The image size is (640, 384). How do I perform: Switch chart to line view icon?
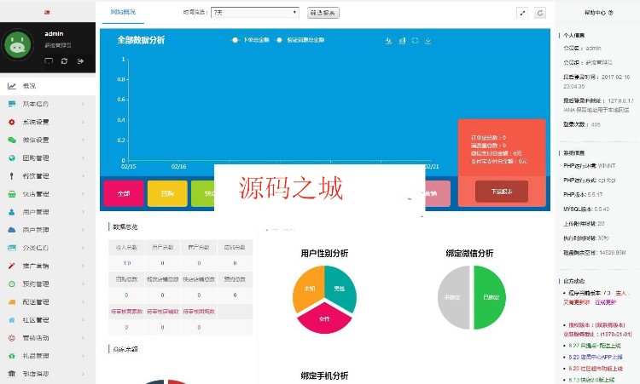coord(388,40)
